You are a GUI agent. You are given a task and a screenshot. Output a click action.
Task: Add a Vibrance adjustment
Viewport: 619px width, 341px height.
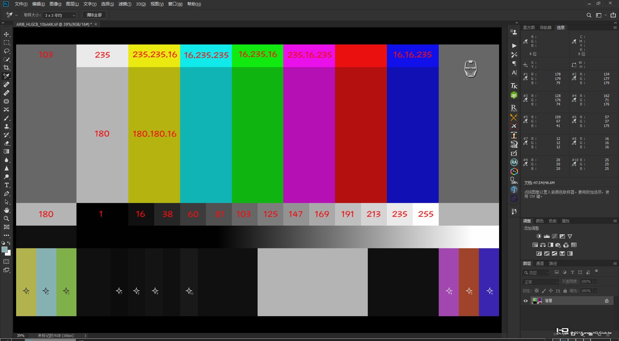point(570,236)
